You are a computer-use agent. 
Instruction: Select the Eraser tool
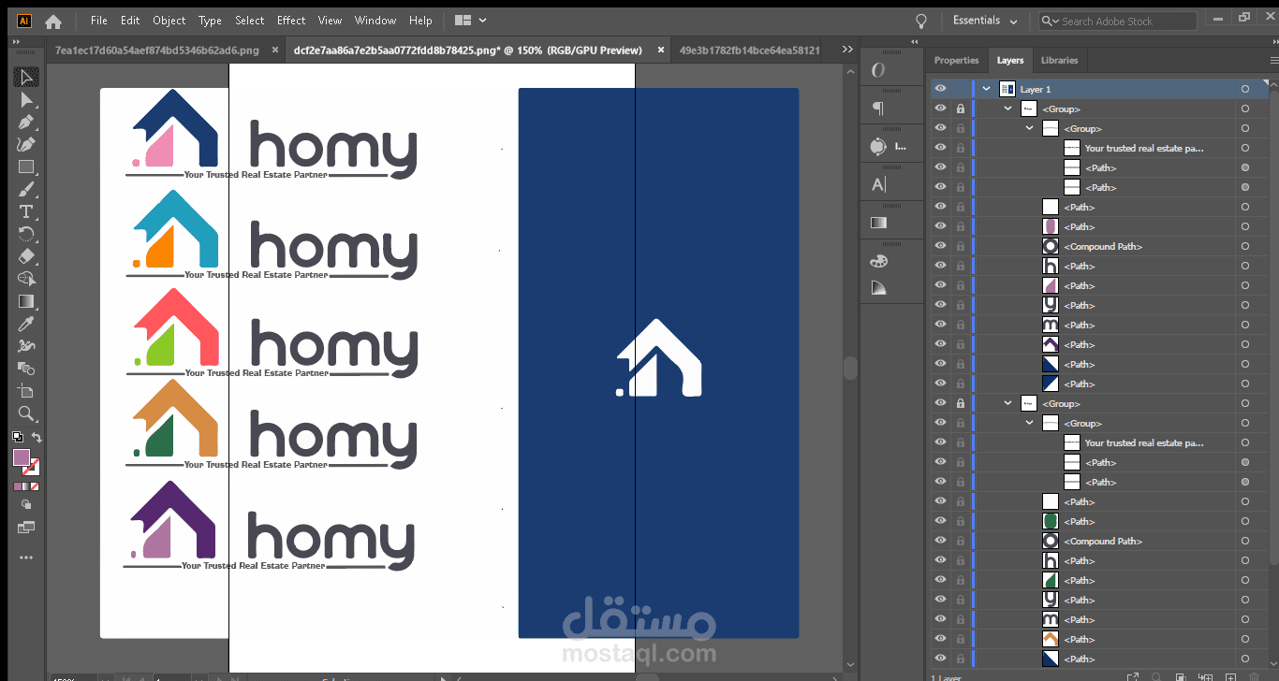26,257
